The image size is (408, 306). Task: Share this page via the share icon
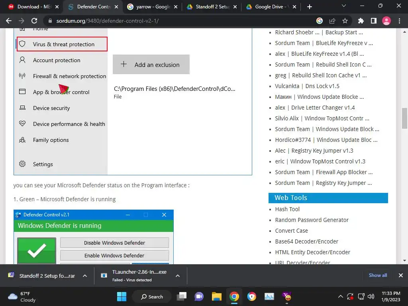pyautogui.click(x=332, y=21)
